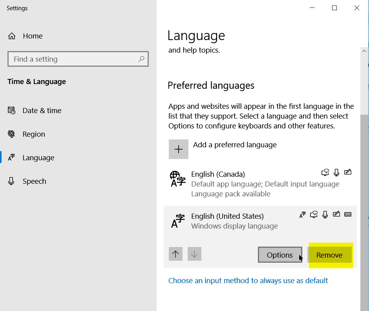Click the handwriting icon for English (Canada)
The image size is (369, 311).
(x=348, y=172)
